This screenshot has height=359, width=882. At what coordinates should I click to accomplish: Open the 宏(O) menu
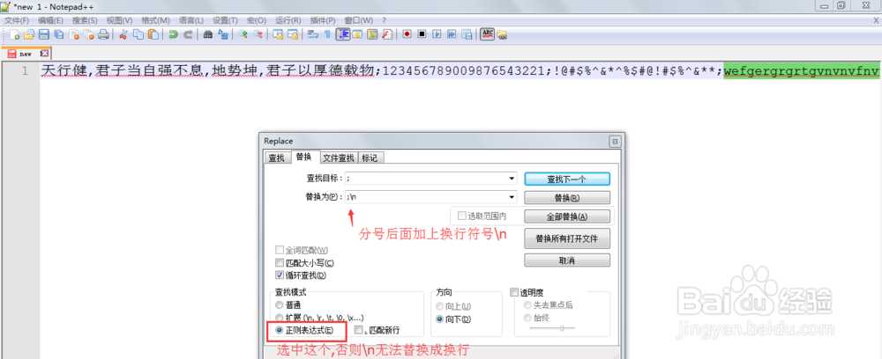pos(256,20)
